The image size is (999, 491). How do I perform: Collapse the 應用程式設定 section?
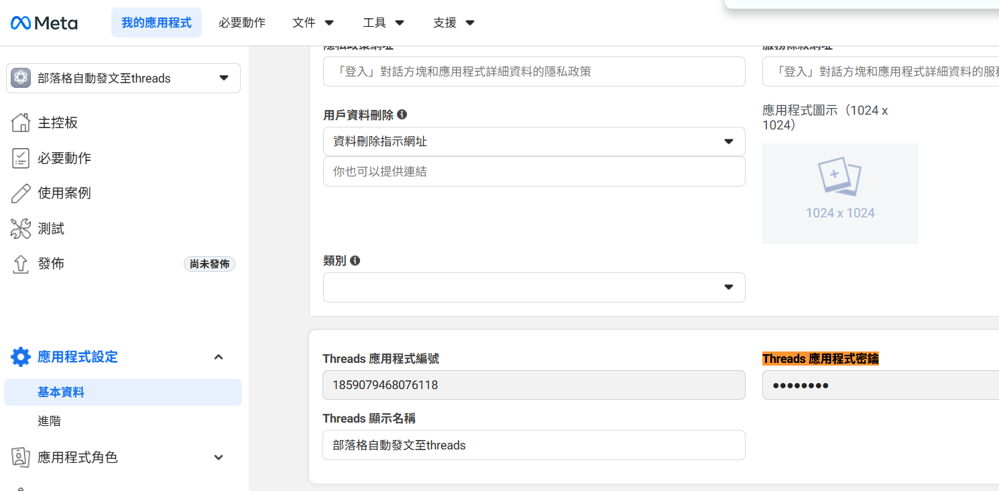coord(218,357)
